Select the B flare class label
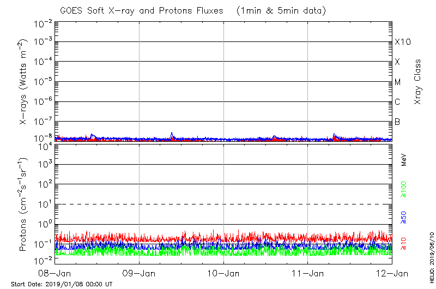Screen dimensions: 436x289 [x=398, y=122]
